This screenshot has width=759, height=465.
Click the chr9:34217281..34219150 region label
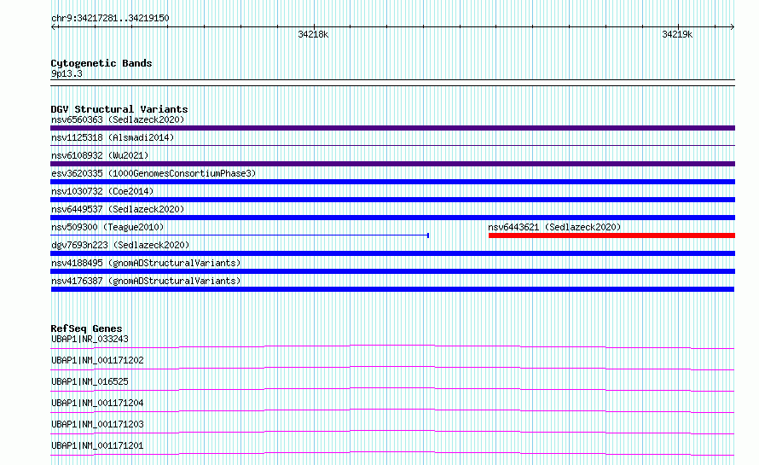click(x=110, y=19)
